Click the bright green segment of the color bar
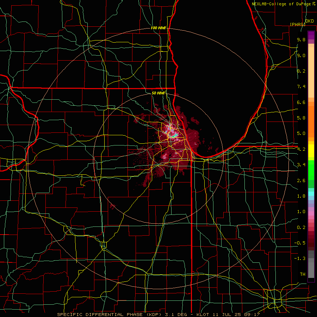Screen dimensions: 317x317 pos(311,170)
